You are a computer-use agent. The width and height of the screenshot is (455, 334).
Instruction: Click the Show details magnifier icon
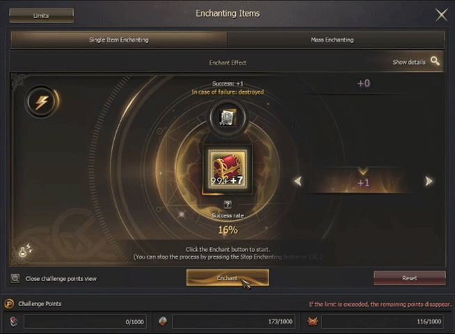435,61
